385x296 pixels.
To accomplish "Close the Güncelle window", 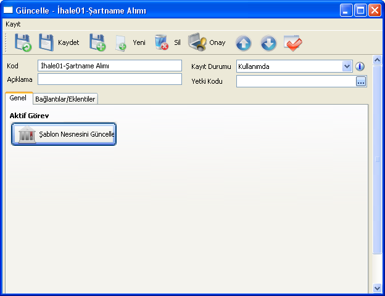I will [x=375, y=10].
